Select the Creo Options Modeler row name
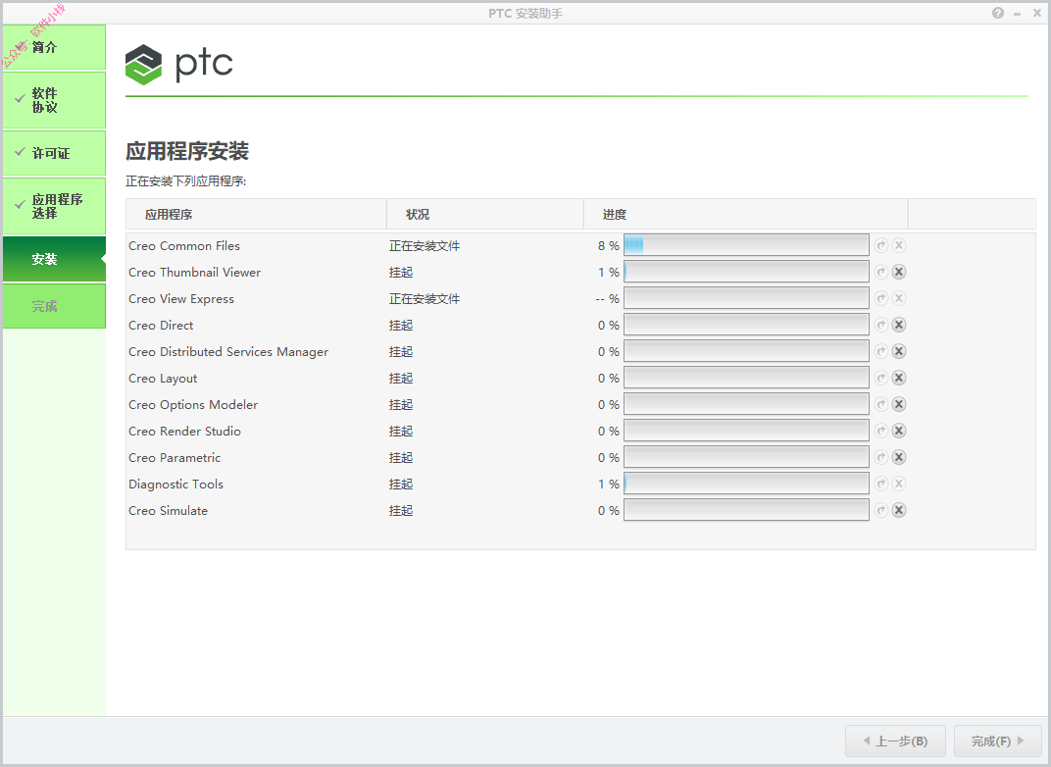Viewport: 1051px width, 767px height. tap(193, 405)
